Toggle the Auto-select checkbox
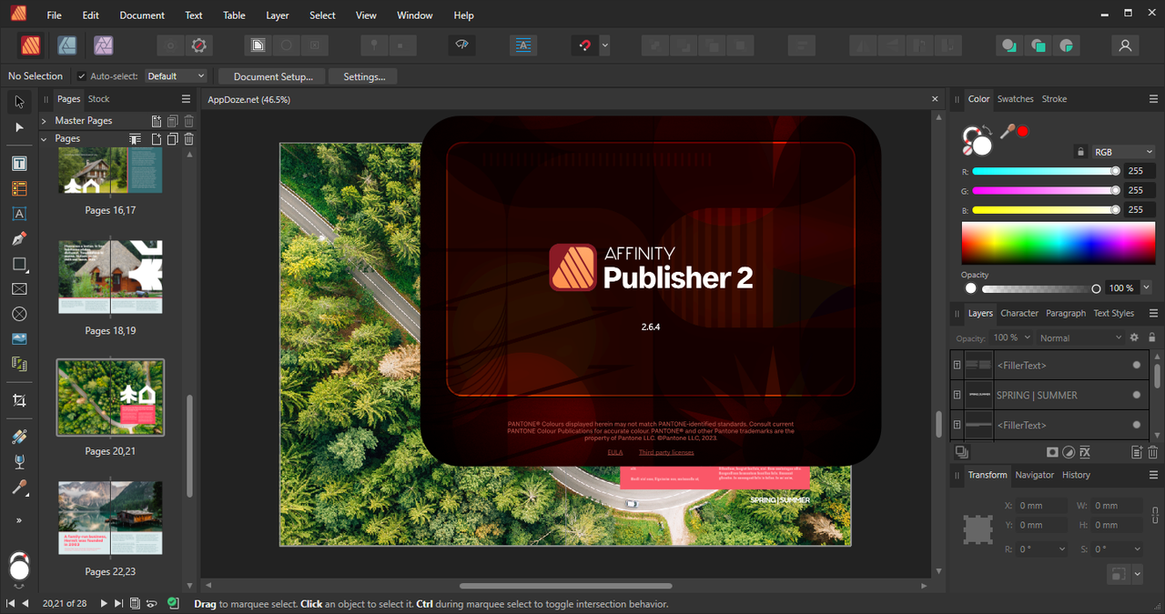Screen dimensions: 1165x614 tap(81, 76)
